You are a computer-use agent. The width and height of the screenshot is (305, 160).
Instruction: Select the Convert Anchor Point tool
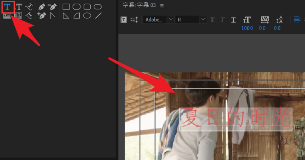pyautogui.click(x=52, y=16)
